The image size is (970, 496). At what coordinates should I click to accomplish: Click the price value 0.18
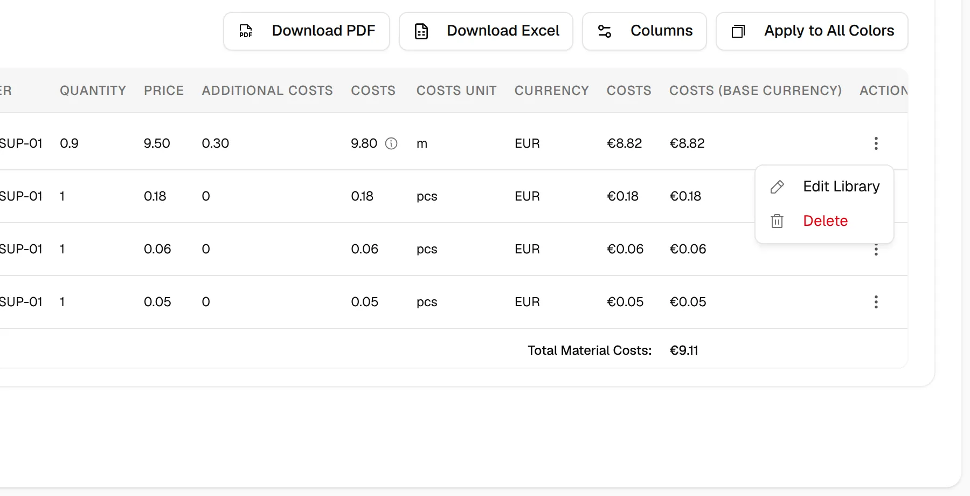pos(155,196)
